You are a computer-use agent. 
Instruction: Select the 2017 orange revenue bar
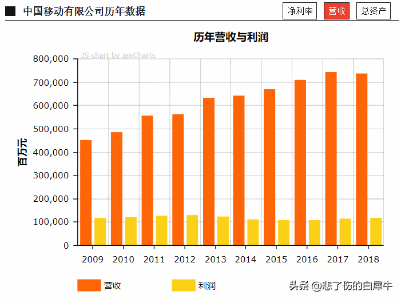click(x=331, y=159)
